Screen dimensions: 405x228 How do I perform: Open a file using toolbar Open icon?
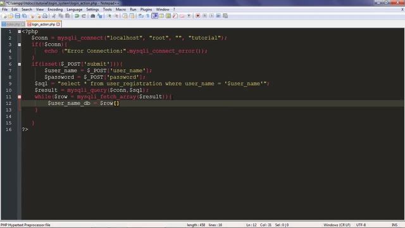click(11, 16)
